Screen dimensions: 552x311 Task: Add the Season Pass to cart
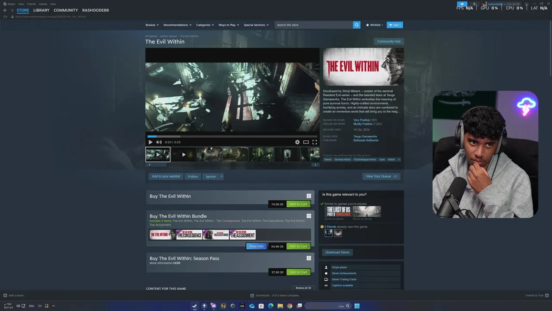298,272
